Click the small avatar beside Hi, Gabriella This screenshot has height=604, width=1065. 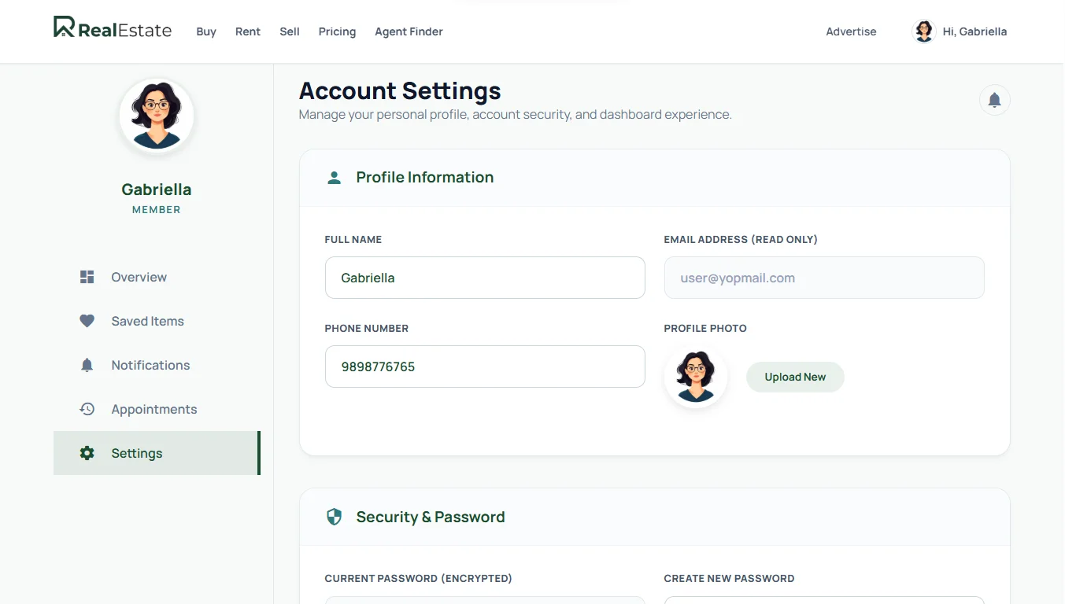(x=923, y=31)
